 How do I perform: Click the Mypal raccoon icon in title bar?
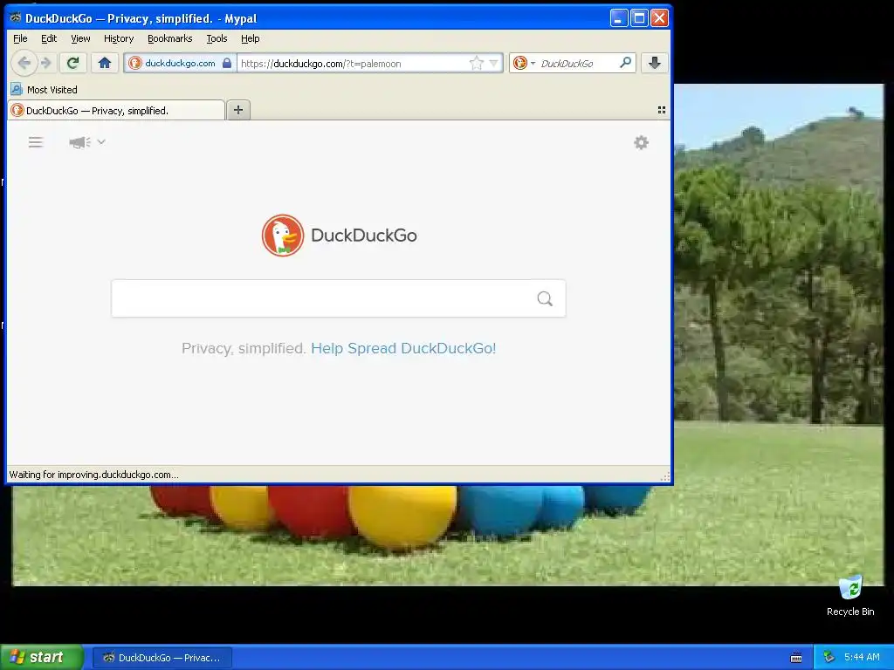pos(16,17)
